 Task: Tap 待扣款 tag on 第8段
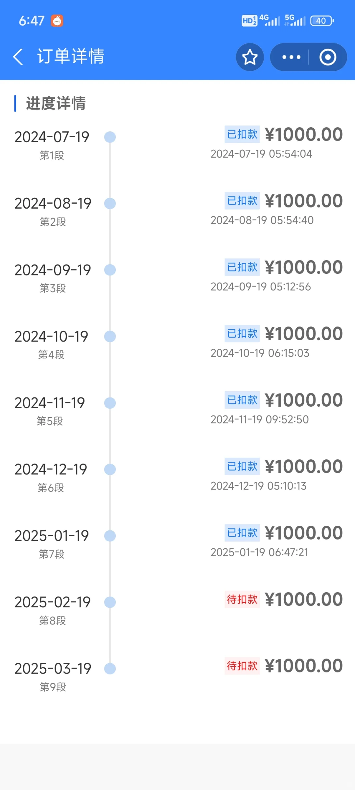point(242,599)
